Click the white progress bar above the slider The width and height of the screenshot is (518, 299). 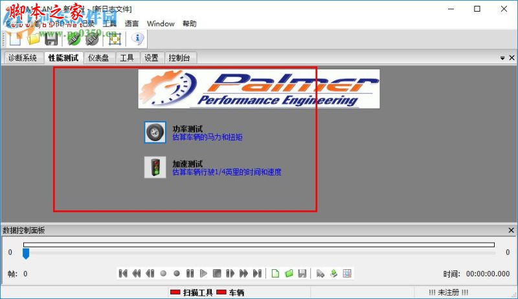(x=259, y=245)
